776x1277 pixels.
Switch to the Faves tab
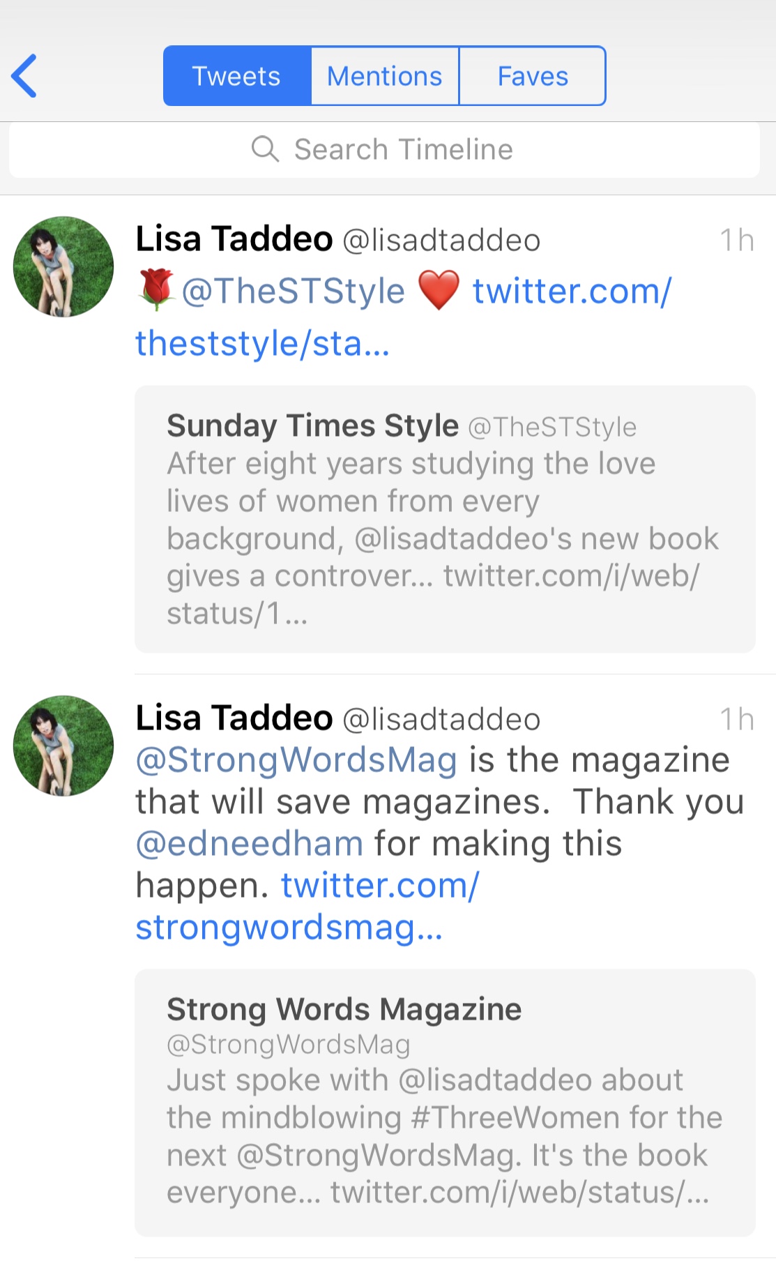pyautogui.click(x=533, y=76)
